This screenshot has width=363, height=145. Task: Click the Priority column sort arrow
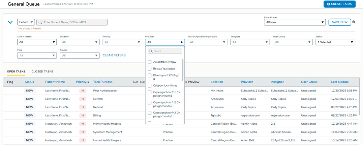pyautogui.click(x=88, y=82)
